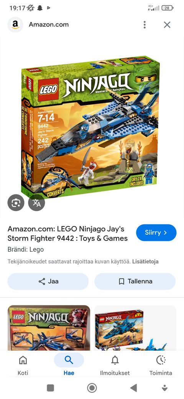
Task: Open related Ninjago 9442 box thumbnail
Action: click(x=49, y=328)
